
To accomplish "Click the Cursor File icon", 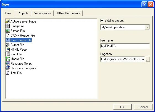I will [8, 45].
